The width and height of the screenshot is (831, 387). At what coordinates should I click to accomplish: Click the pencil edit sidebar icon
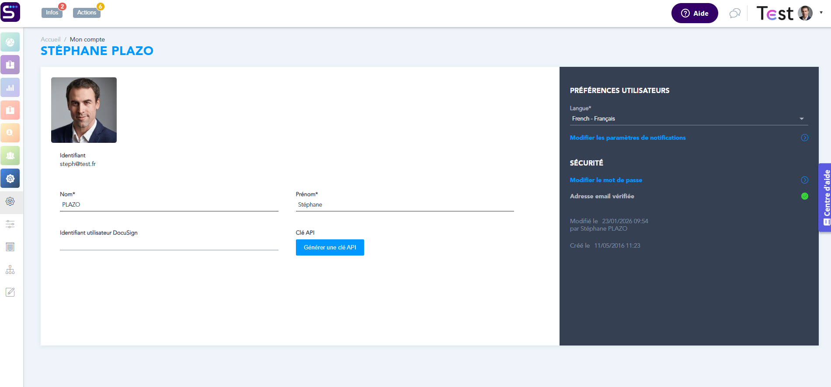[10, 292]
